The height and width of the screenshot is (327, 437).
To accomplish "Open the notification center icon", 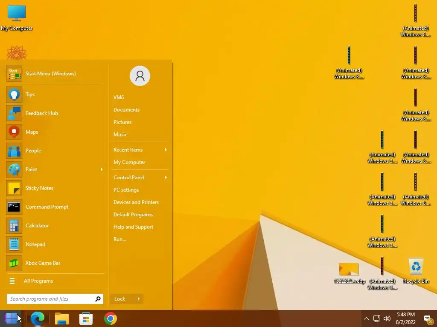I will pyautogui.click(x=428, y=319).
